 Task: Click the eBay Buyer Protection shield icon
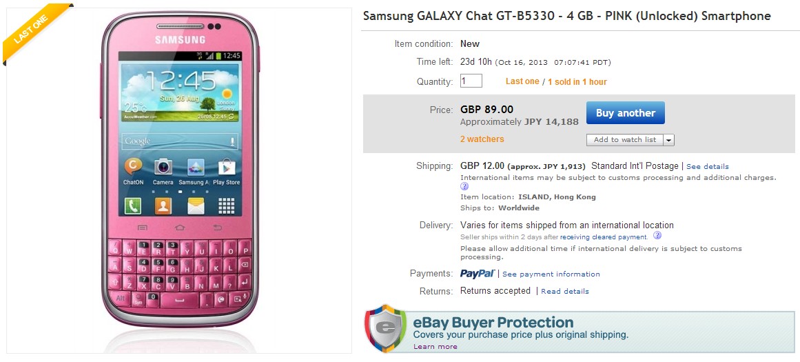point(386,329)
